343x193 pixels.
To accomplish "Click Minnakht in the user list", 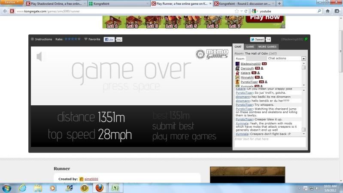I will click(x=247, y=77).
